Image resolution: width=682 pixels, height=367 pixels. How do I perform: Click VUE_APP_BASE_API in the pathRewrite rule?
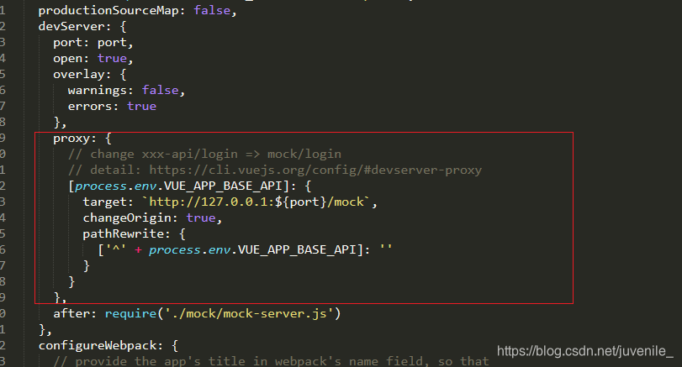tap(297, 249)
